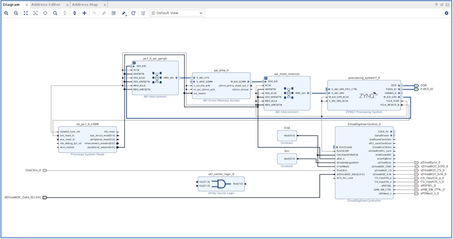This screenshot has height=239, width=453.
Task: Click the last toolbar icon before Default View
Action: coord(143,13)
